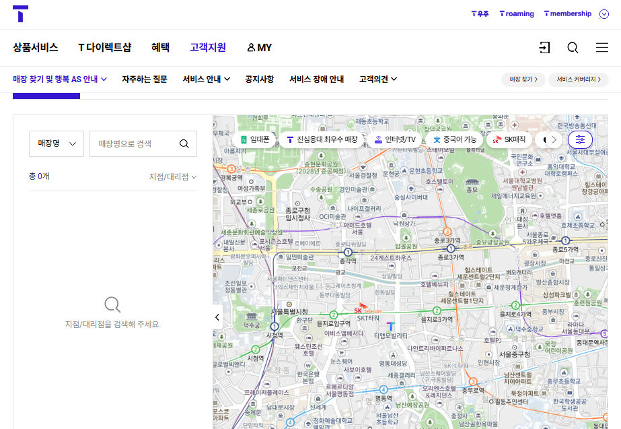621x429 pixels.
Task: Click the 종로3가역 line 3 orange marker
Action: point(447,232)
